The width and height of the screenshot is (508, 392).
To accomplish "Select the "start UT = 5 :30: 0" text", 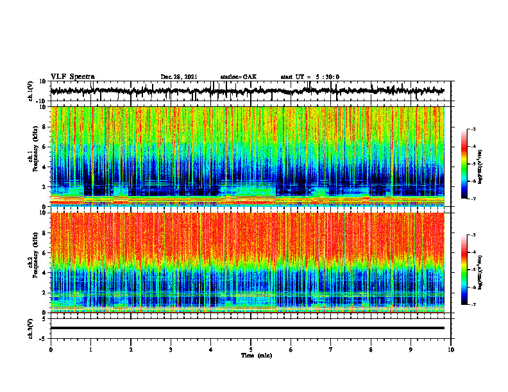I will (x=310, y=77).
